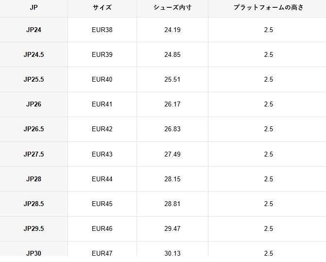326x262 pixels.
Task: Select the JP24 row label
Action: pos(34,30)
